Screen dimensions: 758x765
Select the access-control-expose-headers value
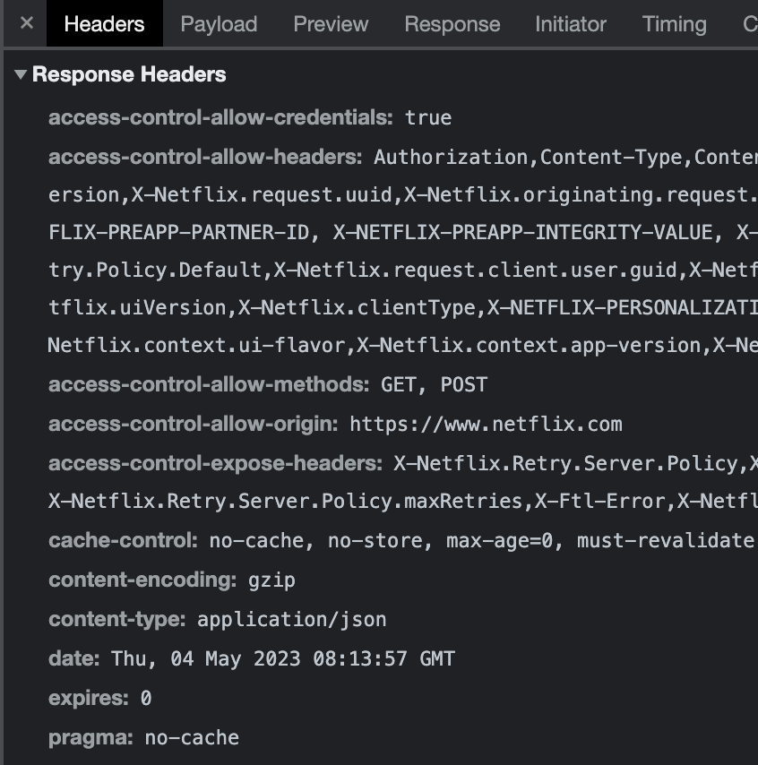573,463
